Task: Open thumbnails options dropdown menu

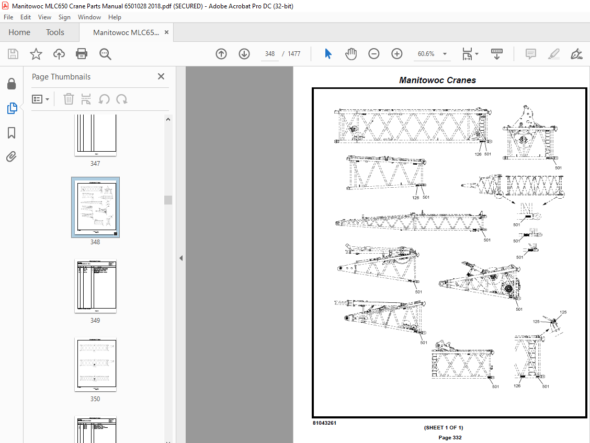Action: point(41,99)
